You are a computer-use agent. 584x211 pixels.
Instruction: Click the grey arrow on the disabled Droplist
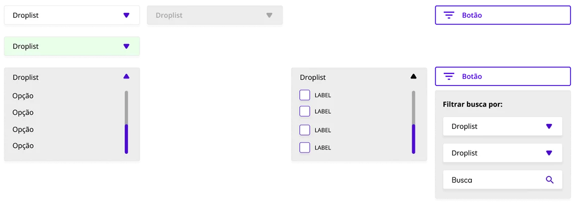269,15
